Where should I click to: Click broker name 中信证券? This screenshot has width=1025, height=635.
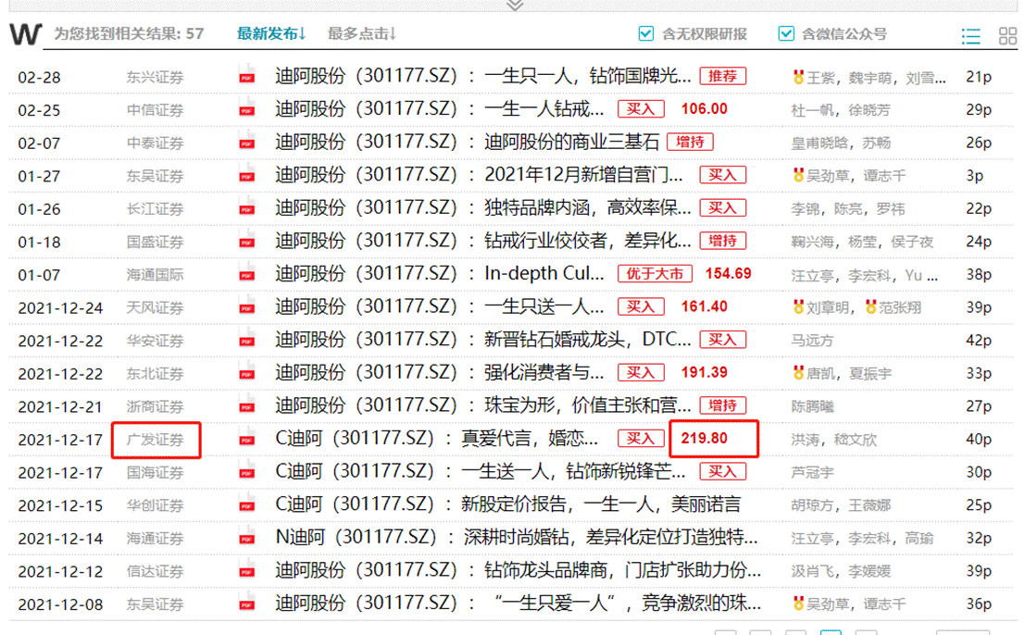tap(155, 110)
